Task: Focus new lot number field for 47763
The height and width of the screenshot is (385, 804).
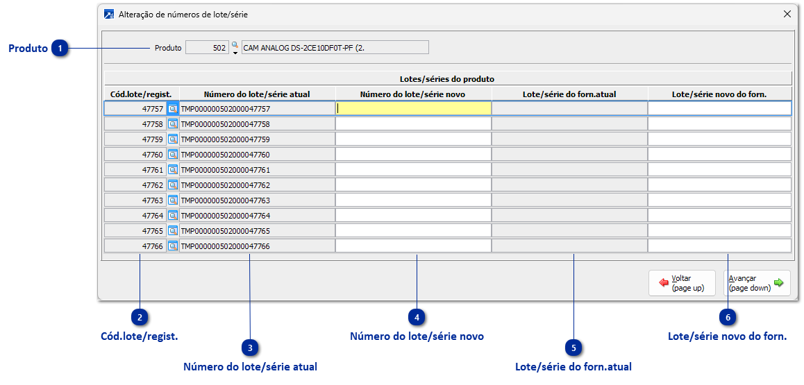Action: pos(413,200)
